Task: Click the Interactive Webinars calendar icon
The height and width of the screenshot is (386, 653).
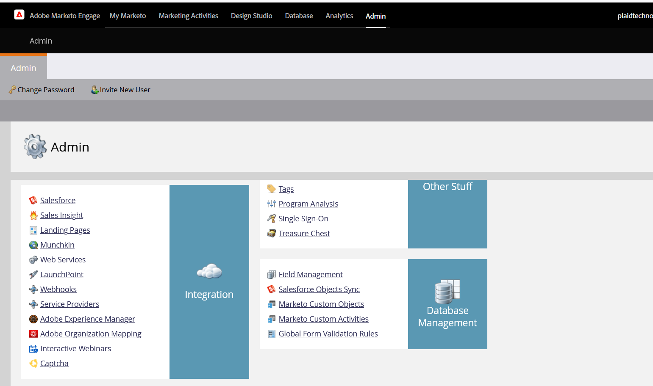Action: click(33, 348)
